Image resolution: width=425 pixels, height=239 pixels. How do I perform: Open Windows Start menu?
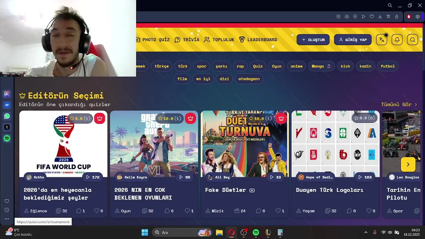click(x=145, y=232)
